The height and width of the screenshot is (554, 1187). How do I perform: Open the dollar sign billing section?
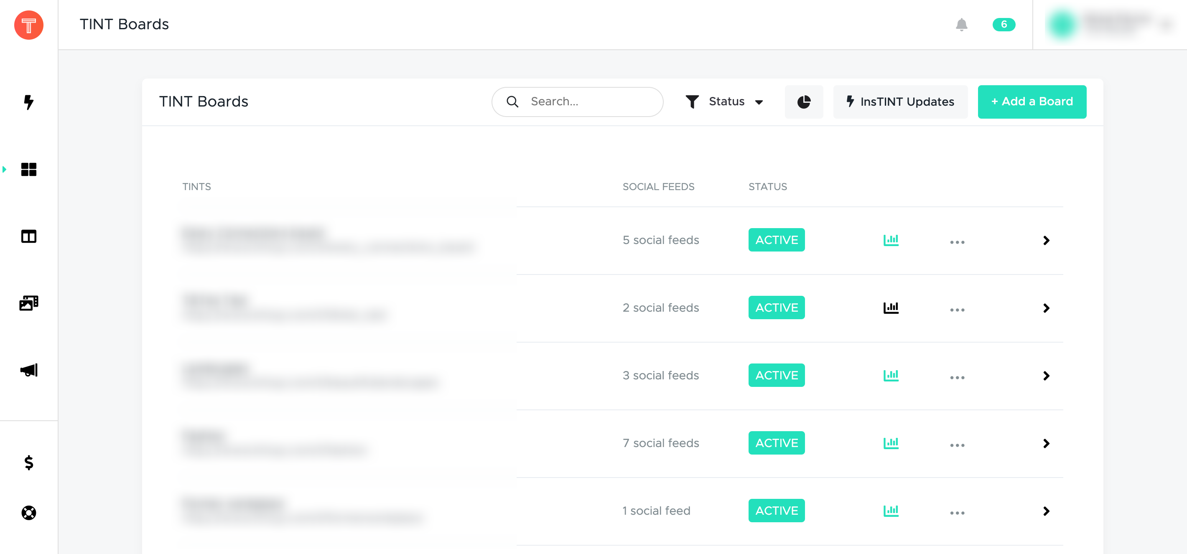[x=28, y=463]
